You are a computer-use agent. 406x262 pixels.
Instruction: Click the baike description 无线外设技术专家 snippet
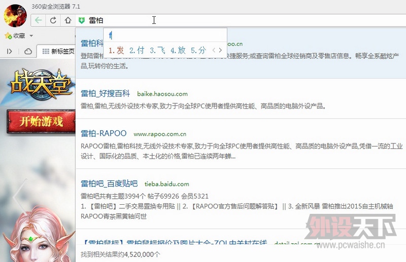[x=204, y=106]
